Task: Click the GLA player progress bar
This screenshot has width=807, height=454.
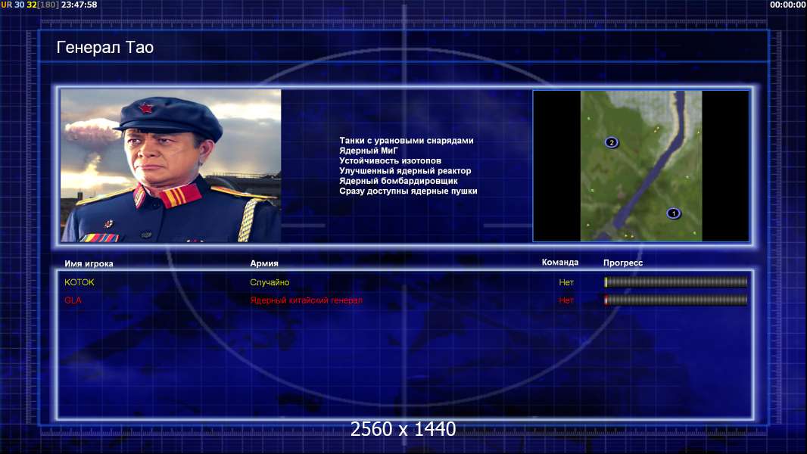Action: click(x=675, y=300)
